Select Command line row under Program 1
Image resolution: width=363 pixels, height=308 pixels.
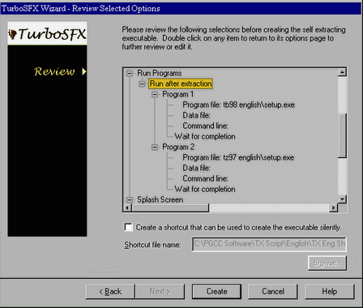pos(205,126)
